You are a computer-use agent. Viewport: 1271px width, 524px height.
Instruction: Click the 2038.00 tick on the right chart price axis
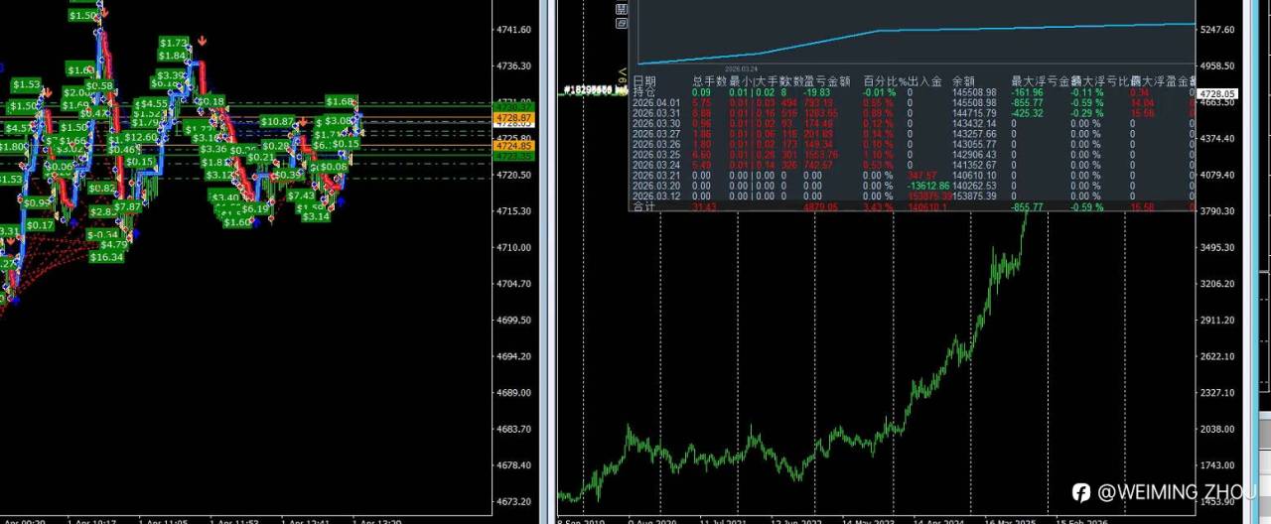coord(1216,429)
